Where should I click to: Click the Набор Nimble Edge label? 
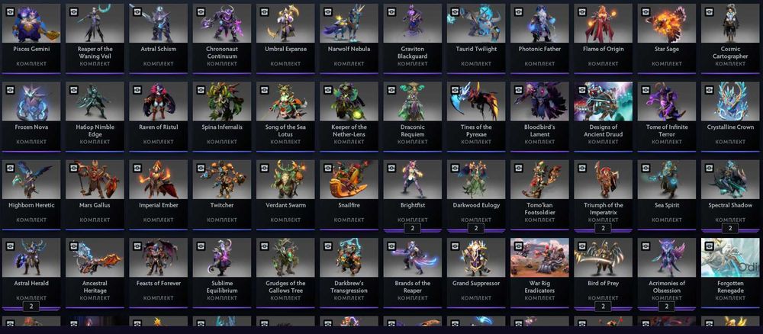coord(95,130)
